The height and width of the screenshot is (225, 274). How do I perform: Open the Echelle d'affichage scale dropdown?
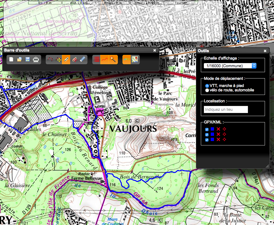[230, 66]
